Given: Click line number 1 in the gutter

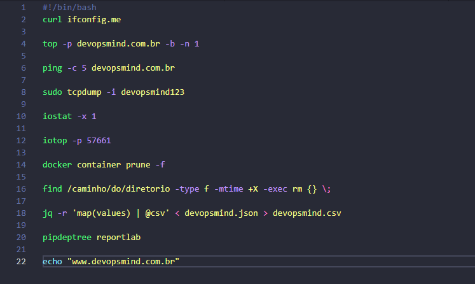Looking at the screenshot, I should click(x=24, y=7).
